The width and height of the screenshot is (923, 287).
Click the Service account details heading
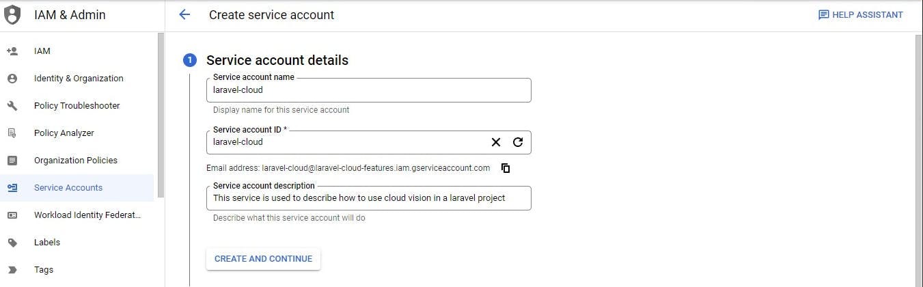(277, 60)
